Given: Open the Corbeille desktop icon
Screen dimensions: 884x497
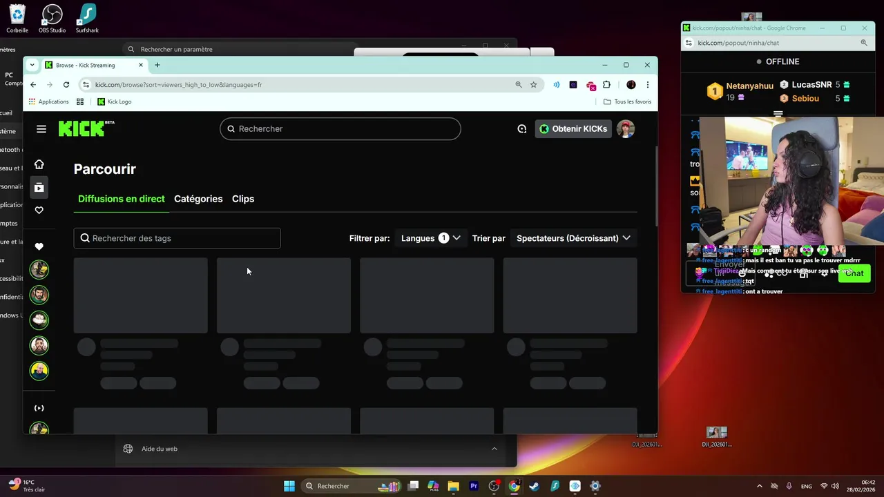Looking at the screenshot, I should [x=17, y=19].
